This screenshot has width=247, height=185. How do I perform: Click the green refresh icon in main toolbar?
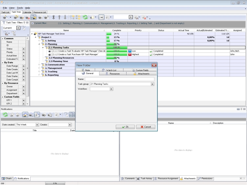click(85, 17)
